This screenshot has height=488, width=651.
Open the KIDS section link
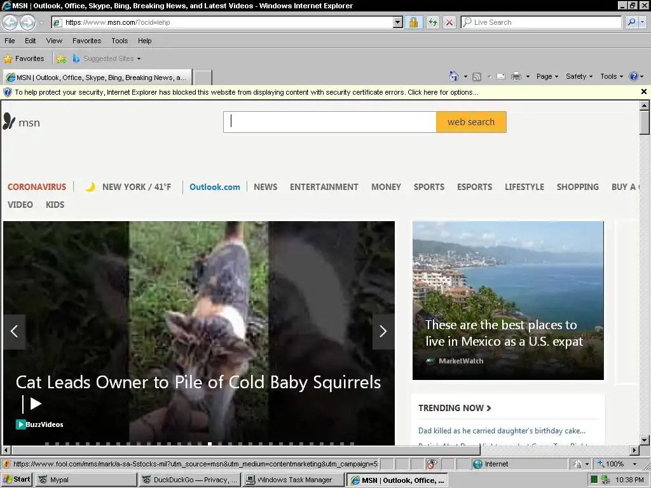[55, 205]
